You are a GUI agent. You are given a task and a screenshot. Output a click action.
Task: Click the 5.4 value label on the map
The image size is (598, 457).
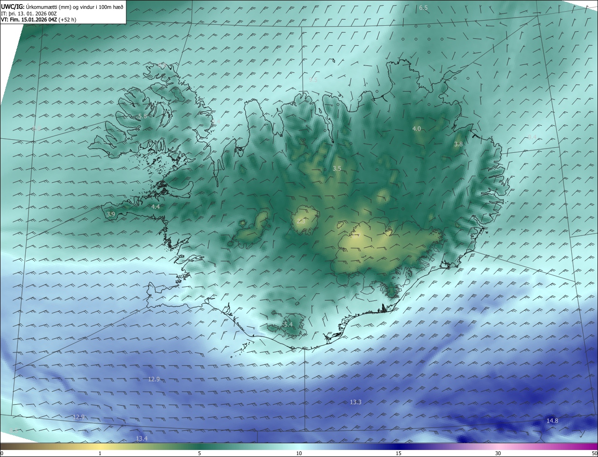288,324
